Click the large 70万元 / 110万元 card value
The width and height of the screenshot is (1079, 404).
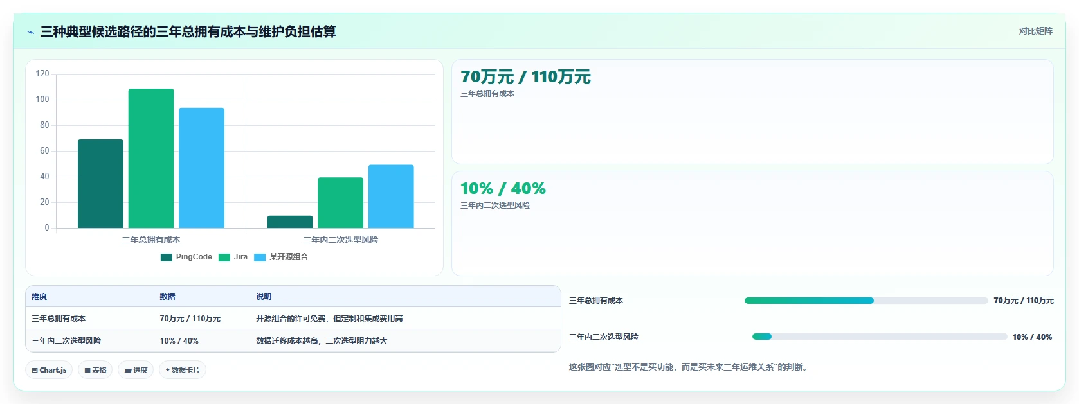(525, 77)
